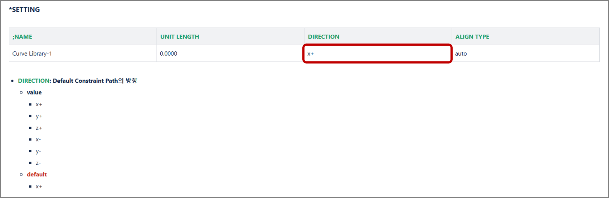The height and width of the screenshot is (198, 609).
Task: Click the ALIGN TYPE column header
Action: pyautogui.click(x=472, y=37)
